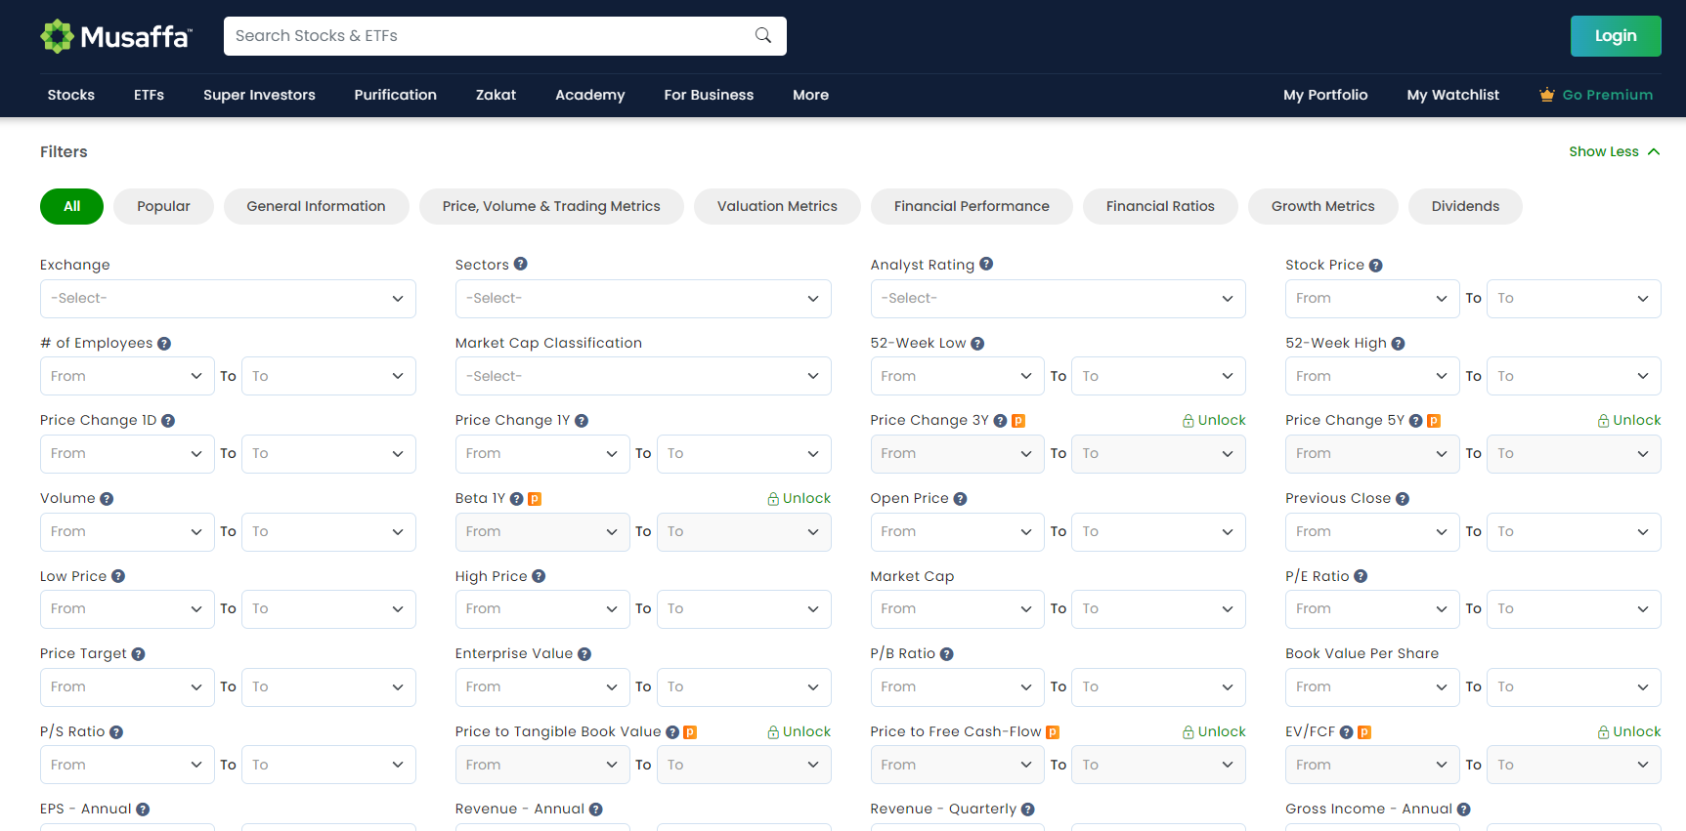The image size is (1686, 831).
Task: Open the Zakat menu item
Action: pos(496,95)
